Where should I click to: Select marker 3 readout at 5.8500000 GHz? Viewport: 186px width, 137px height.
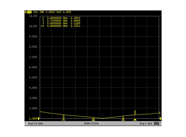61,23
